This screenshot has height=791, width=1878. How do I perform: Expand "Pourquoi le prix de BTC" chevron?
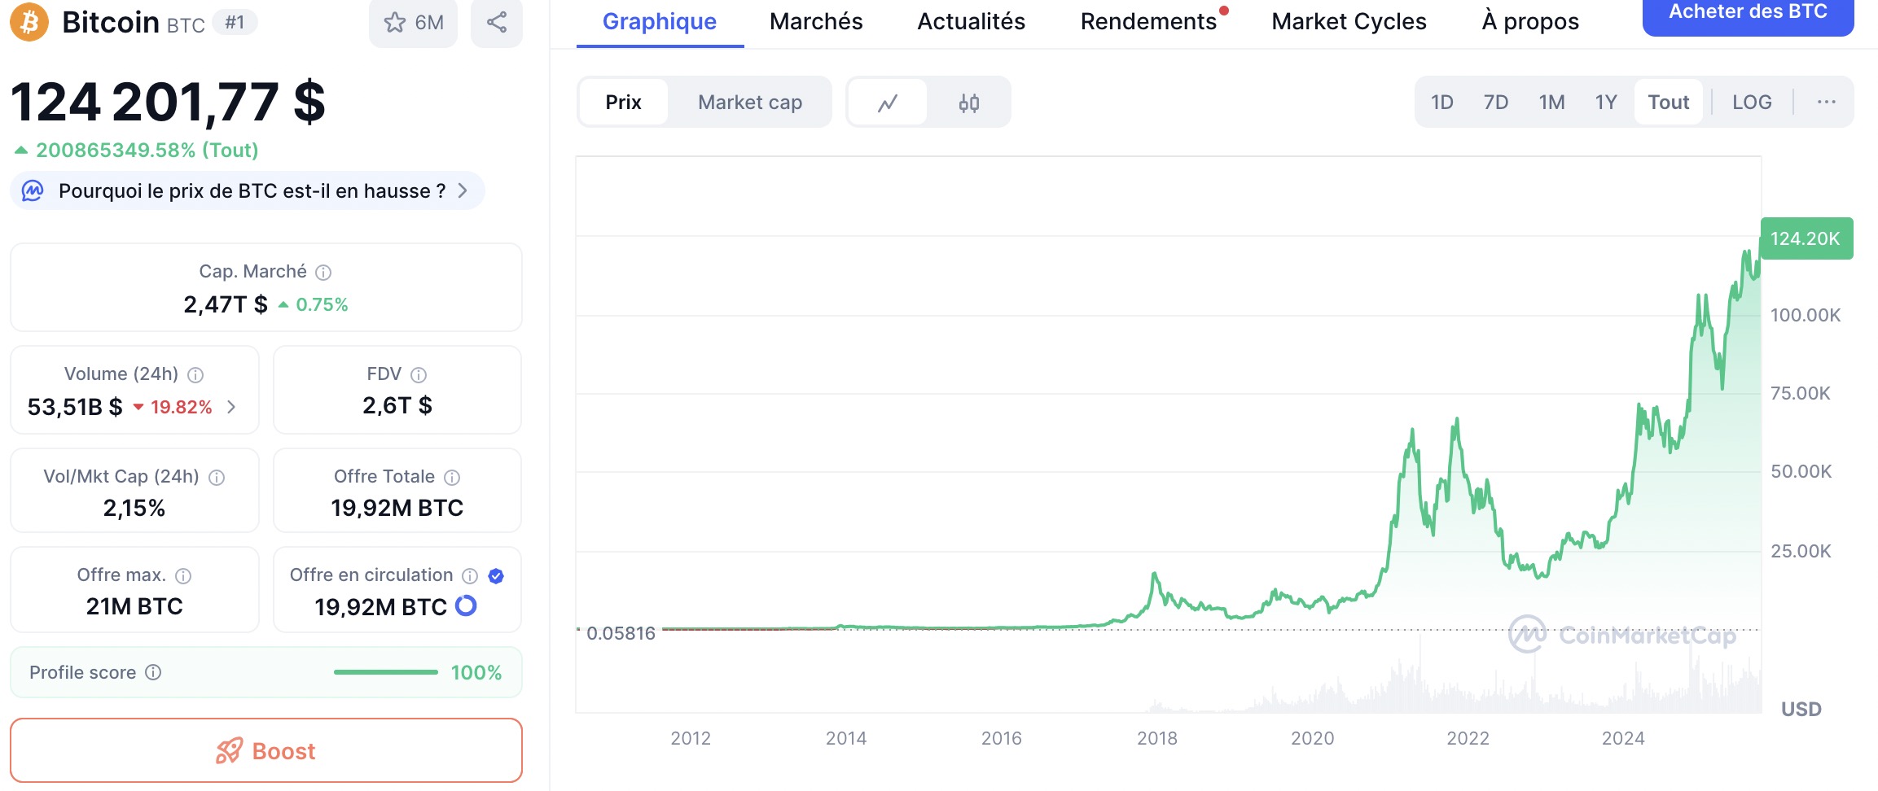(x=463, y=190)
